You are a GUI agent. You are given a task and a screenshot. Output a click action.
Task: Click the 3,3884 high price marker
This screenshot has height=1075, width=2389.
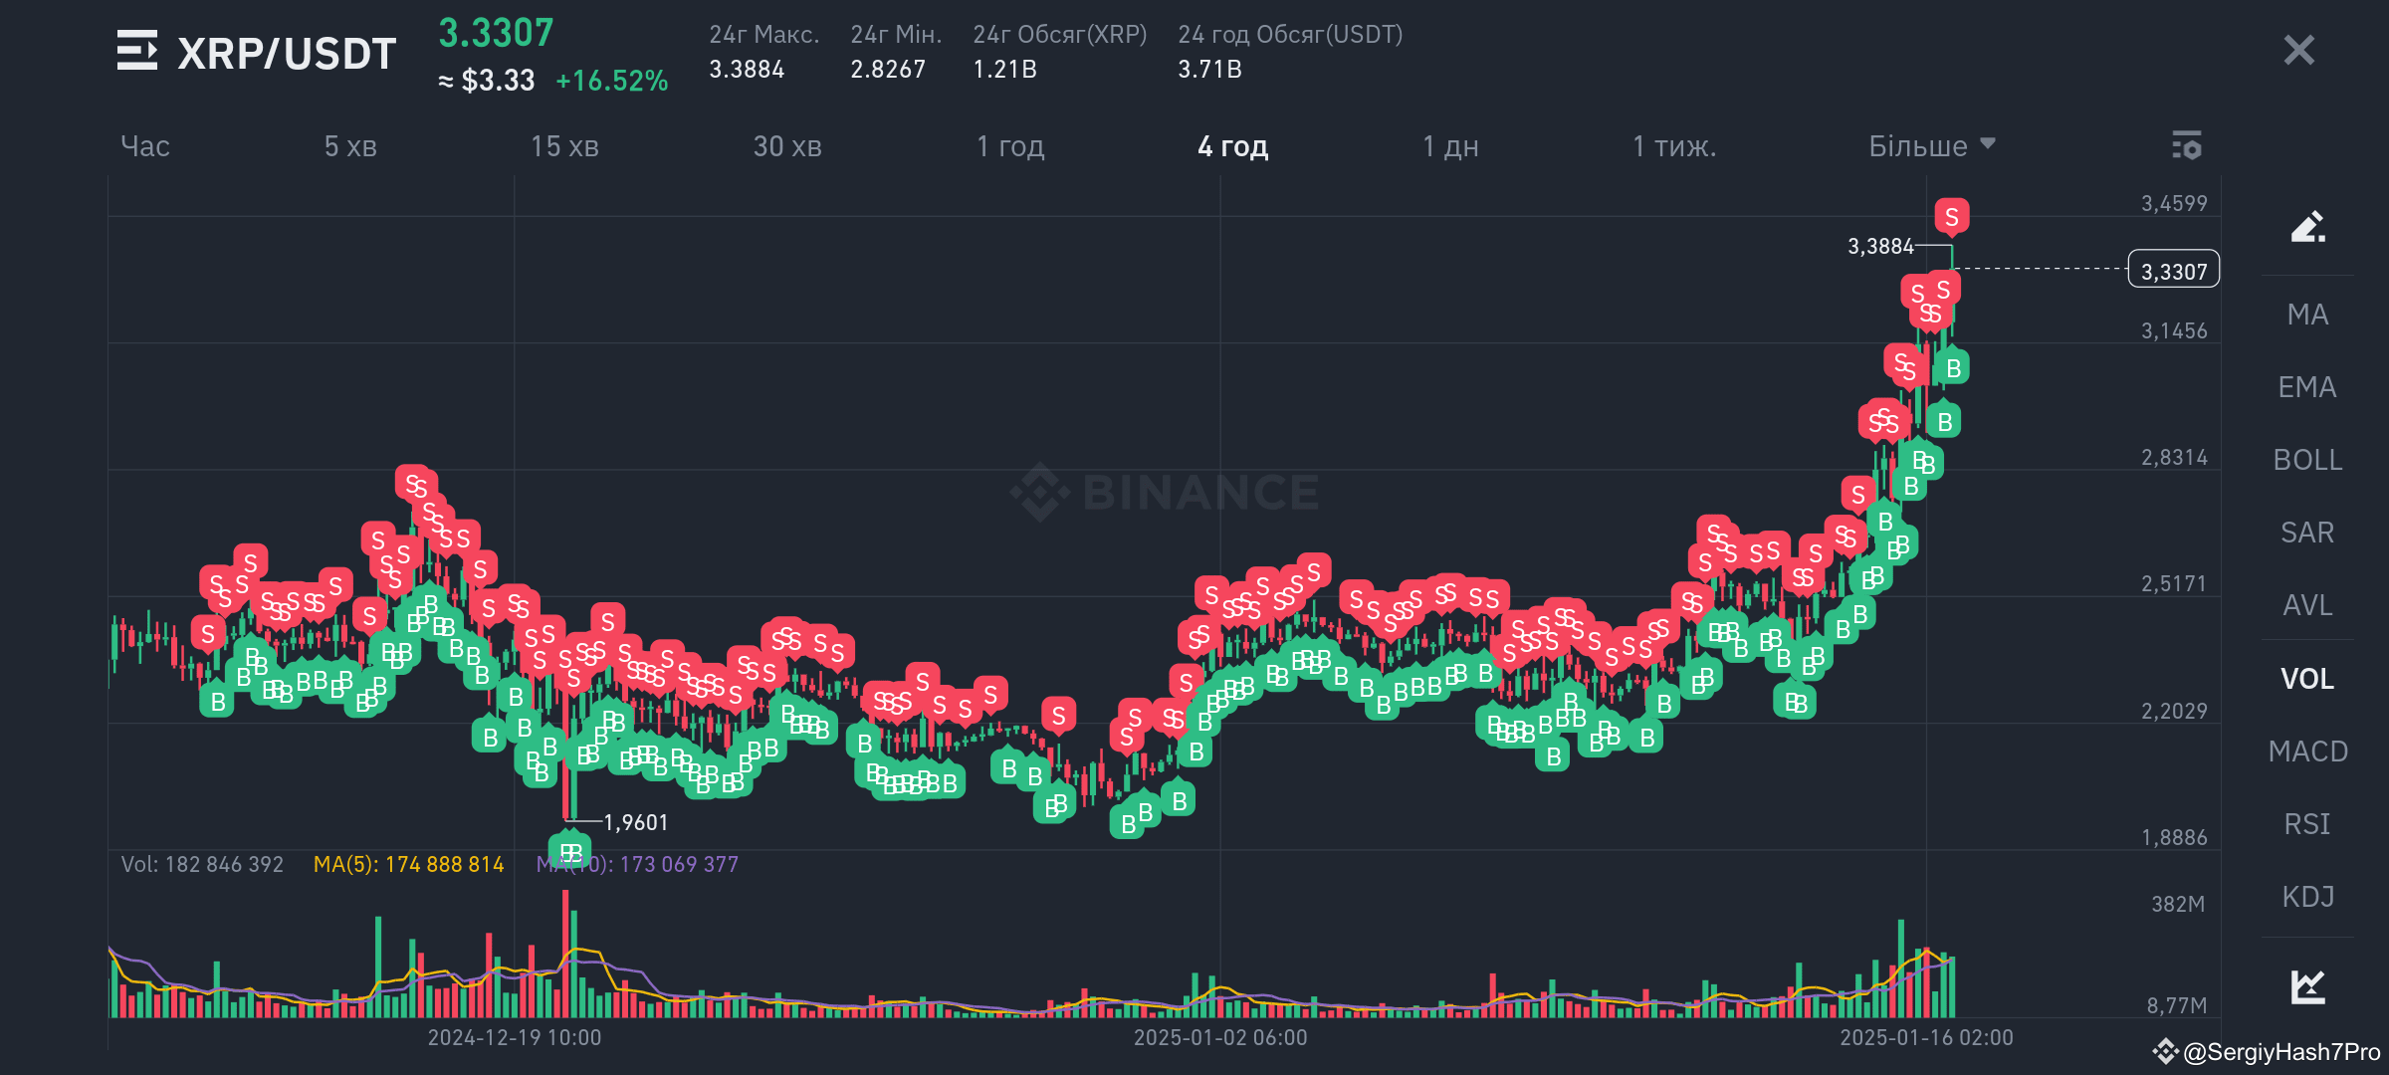(x=1880, y=246)
